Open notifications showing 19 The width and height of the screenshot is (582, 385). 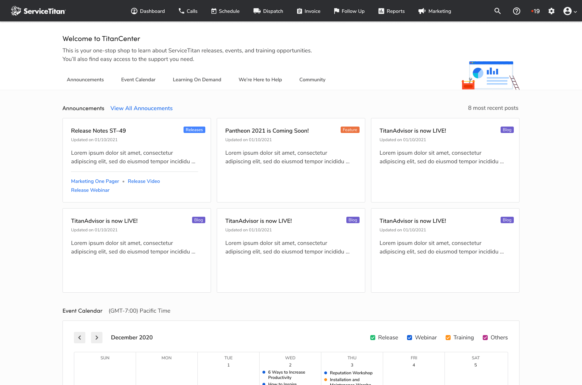(x=535, y=11)
